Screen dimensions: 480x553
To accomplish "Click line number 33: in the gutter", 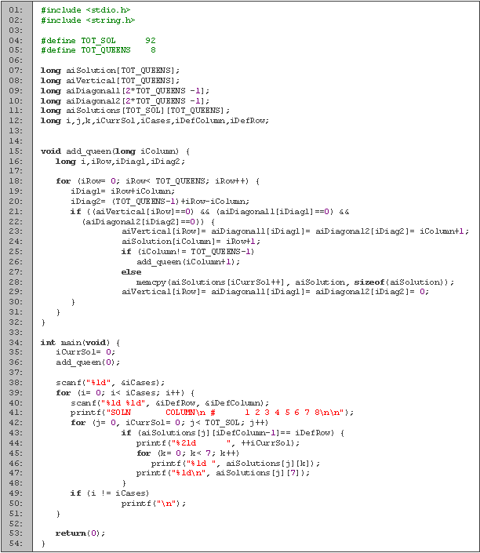I will (x=16, y=333).
